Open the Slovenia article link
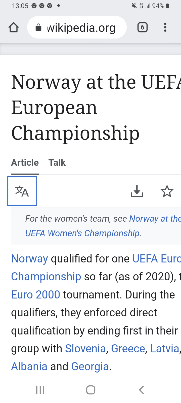This screenshot has height=403, width=181. pyautogui.click(x=85, y=348)
